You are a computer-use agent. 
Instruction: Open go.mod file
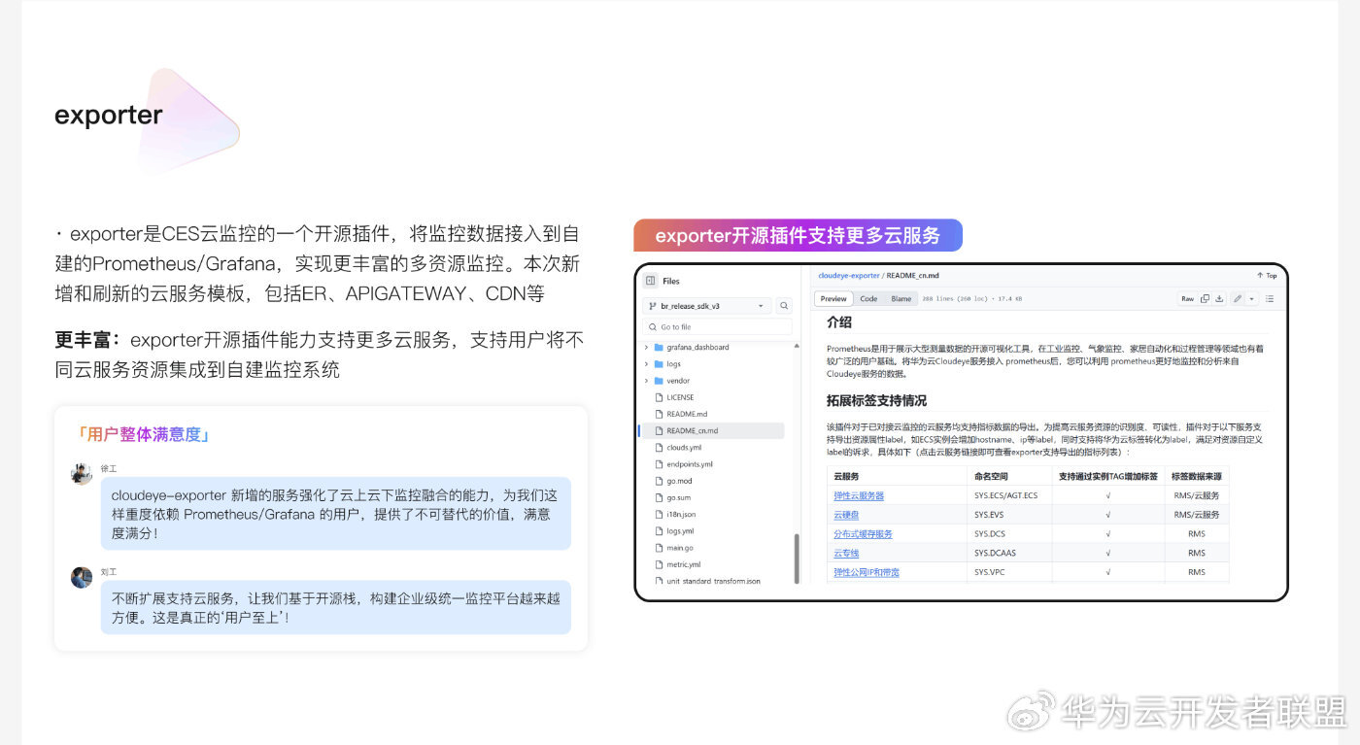point(679,481)
